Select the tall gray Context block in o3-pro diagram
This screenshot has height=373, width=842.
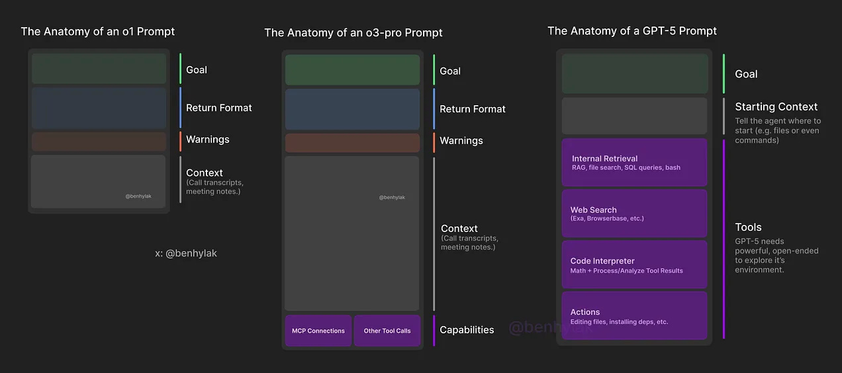click(352, 233)
